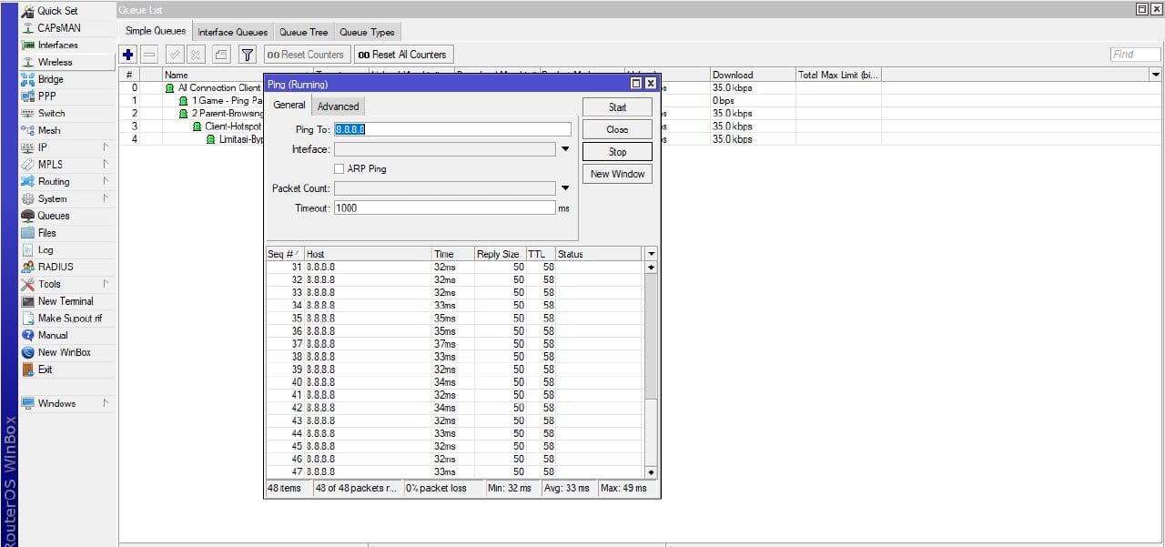Click the Enable (checkmark) toolbar icon
1165x547 pixels.
(x=175, y=55)
